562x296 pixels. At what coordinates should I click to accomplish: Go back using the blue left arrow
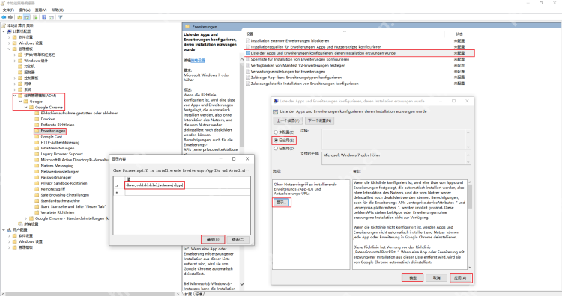pyautogui.click(x=4, y=17)
